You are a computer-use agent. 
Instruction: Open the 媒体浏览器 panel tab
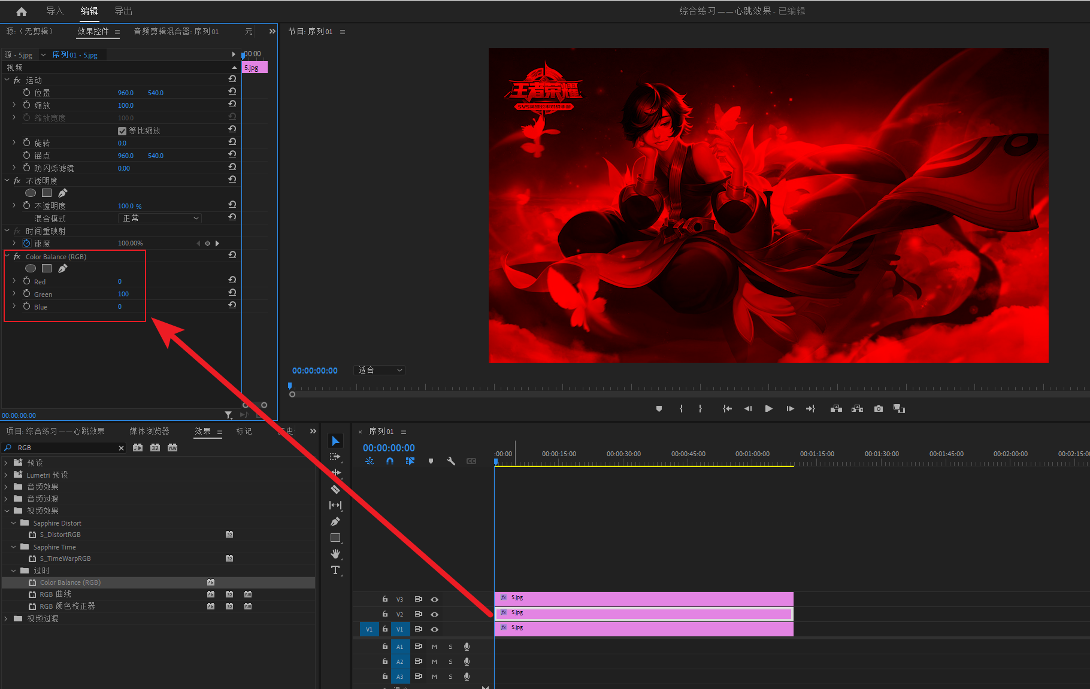pyautogui.click(x=149, y=431)
